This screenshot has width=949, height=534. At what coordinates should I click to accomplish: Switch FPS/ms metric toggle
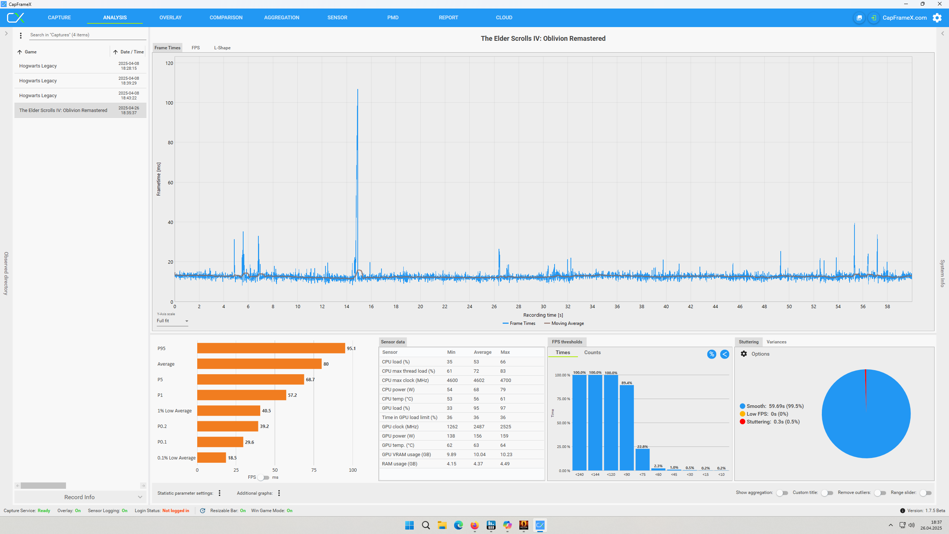pyautogui.click(x=264, y=477)
